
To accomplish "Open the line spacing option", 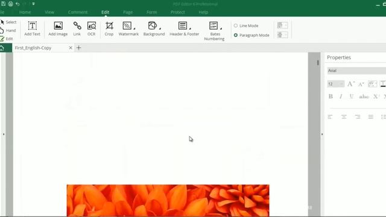I will coord(384,117).
